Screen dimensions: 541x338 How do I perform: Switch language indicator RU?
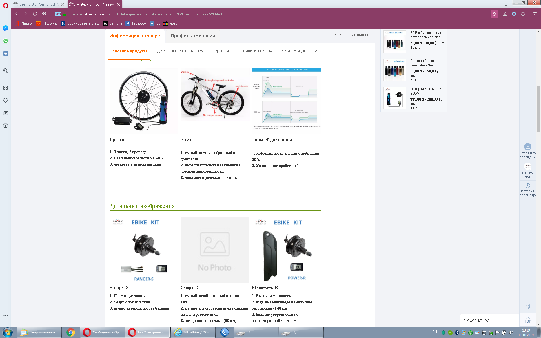pyautogui.click(x=435, y=332)
